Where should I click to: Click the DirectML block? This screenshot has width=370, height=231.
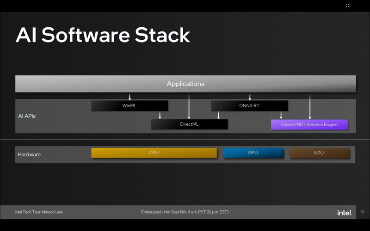click(x=189, y=124)
